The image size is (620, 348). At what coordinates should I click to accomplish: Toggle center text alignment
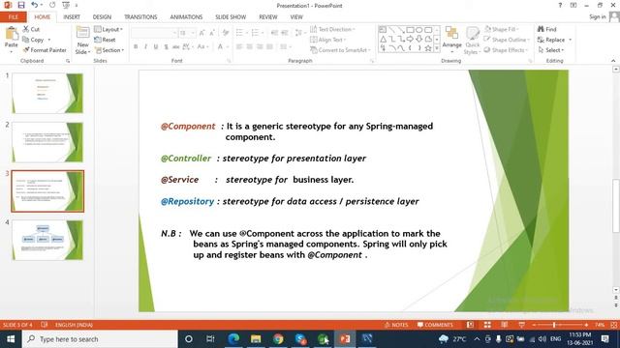point(250,47)
